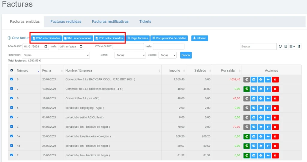
Task: Sort table by Fecha column
Action: pos(52,71)
